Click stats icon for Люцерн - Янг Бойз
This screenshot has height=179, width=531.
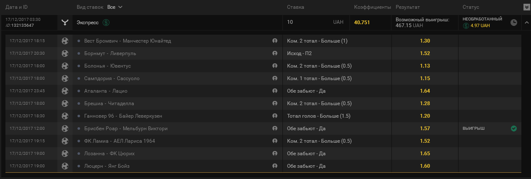(x=275, y=166)
